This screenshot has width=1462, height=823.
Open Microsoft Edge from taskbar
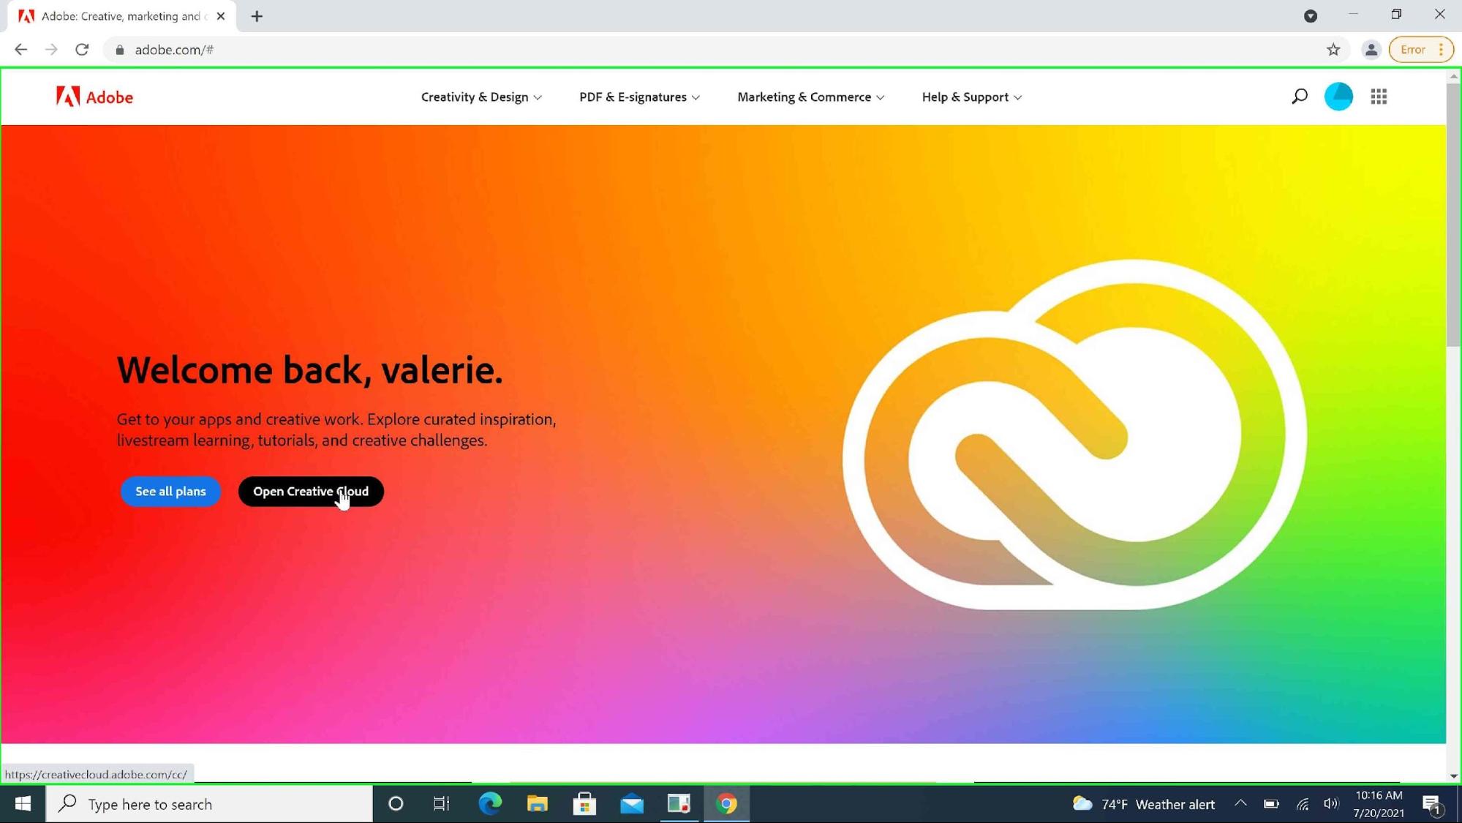pyautogui.click(x=490, y=804)
